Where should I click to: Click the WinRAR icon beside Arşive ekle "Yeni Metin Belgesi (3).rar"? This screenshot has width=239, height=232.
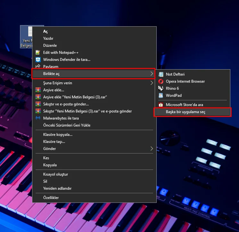[x=38, y=97]
